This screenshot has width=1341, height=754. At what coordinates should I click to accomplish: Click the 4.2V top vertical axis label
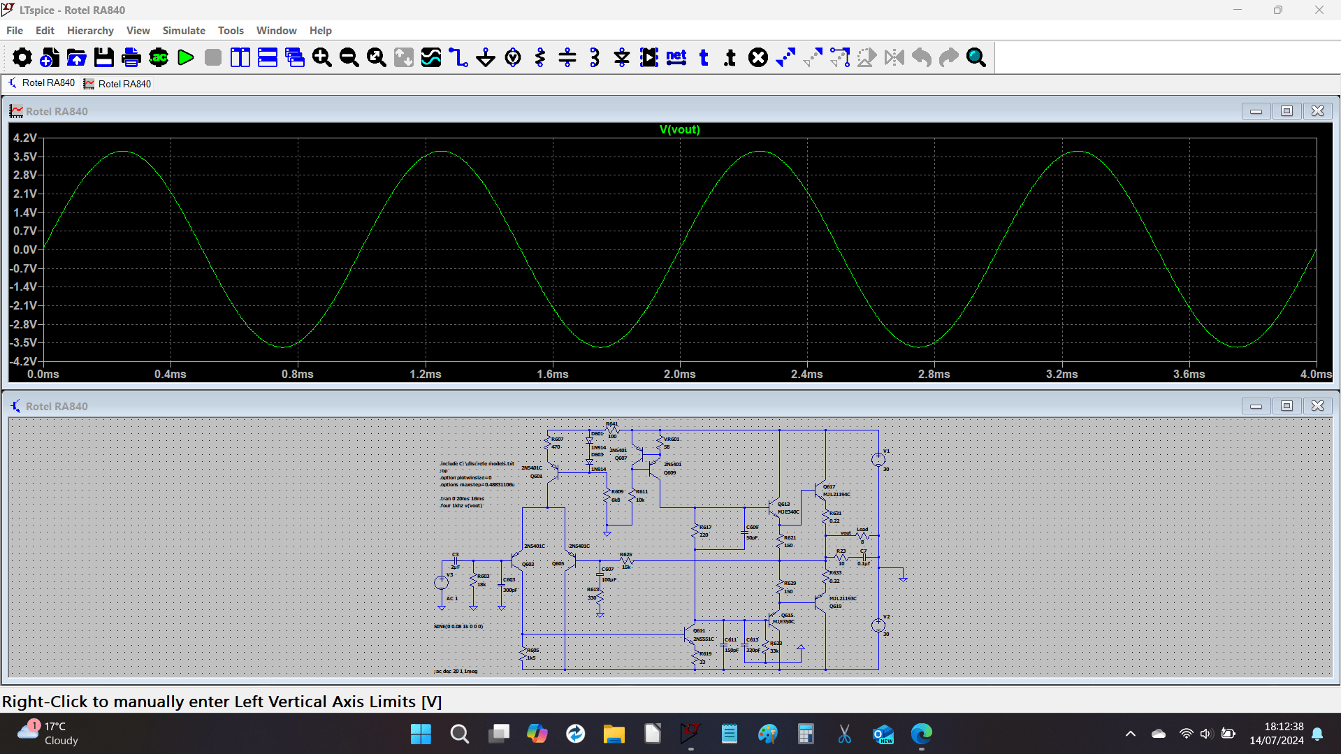(x=24, y=138)
